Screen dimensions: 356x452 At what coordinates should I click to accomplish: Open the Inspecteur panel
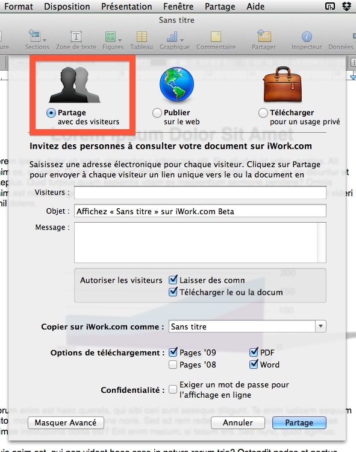click(x=307, y=37)
